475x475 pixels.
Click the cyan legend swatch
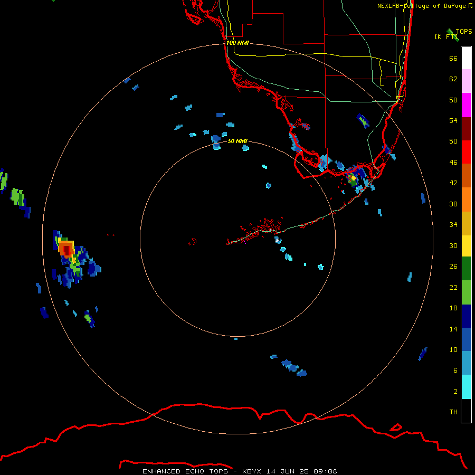466,387
